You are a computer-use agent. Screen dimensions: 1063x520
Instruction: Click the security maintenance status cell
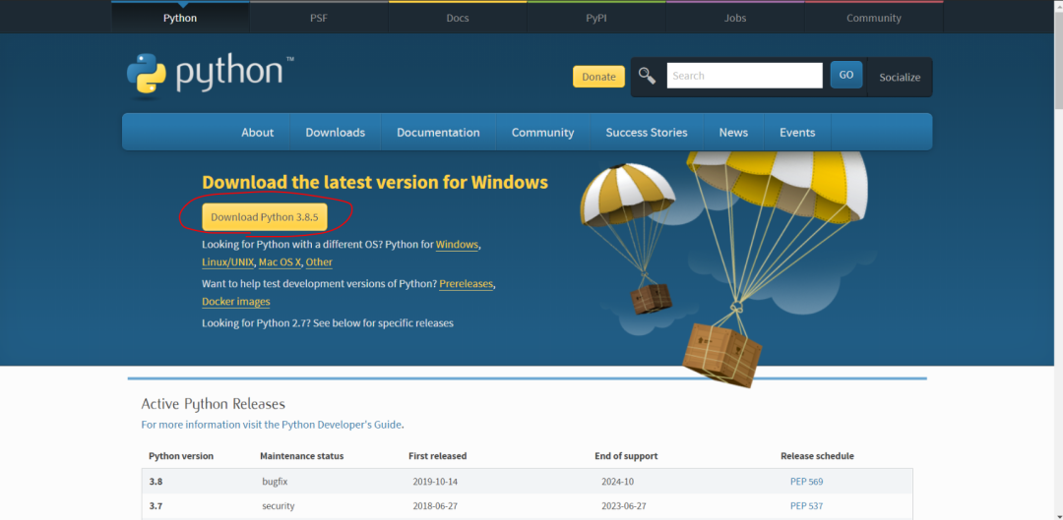[x=278, y=506]
